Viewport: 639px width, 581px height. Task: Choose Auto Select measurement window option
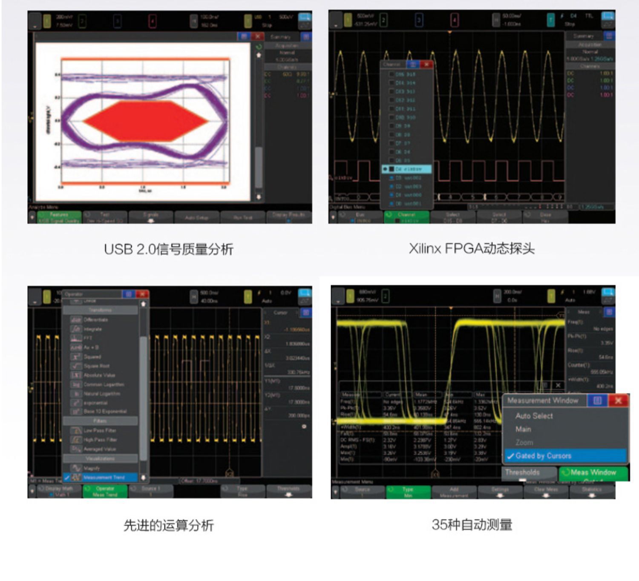pyautogui.click(x=534, y=416)
